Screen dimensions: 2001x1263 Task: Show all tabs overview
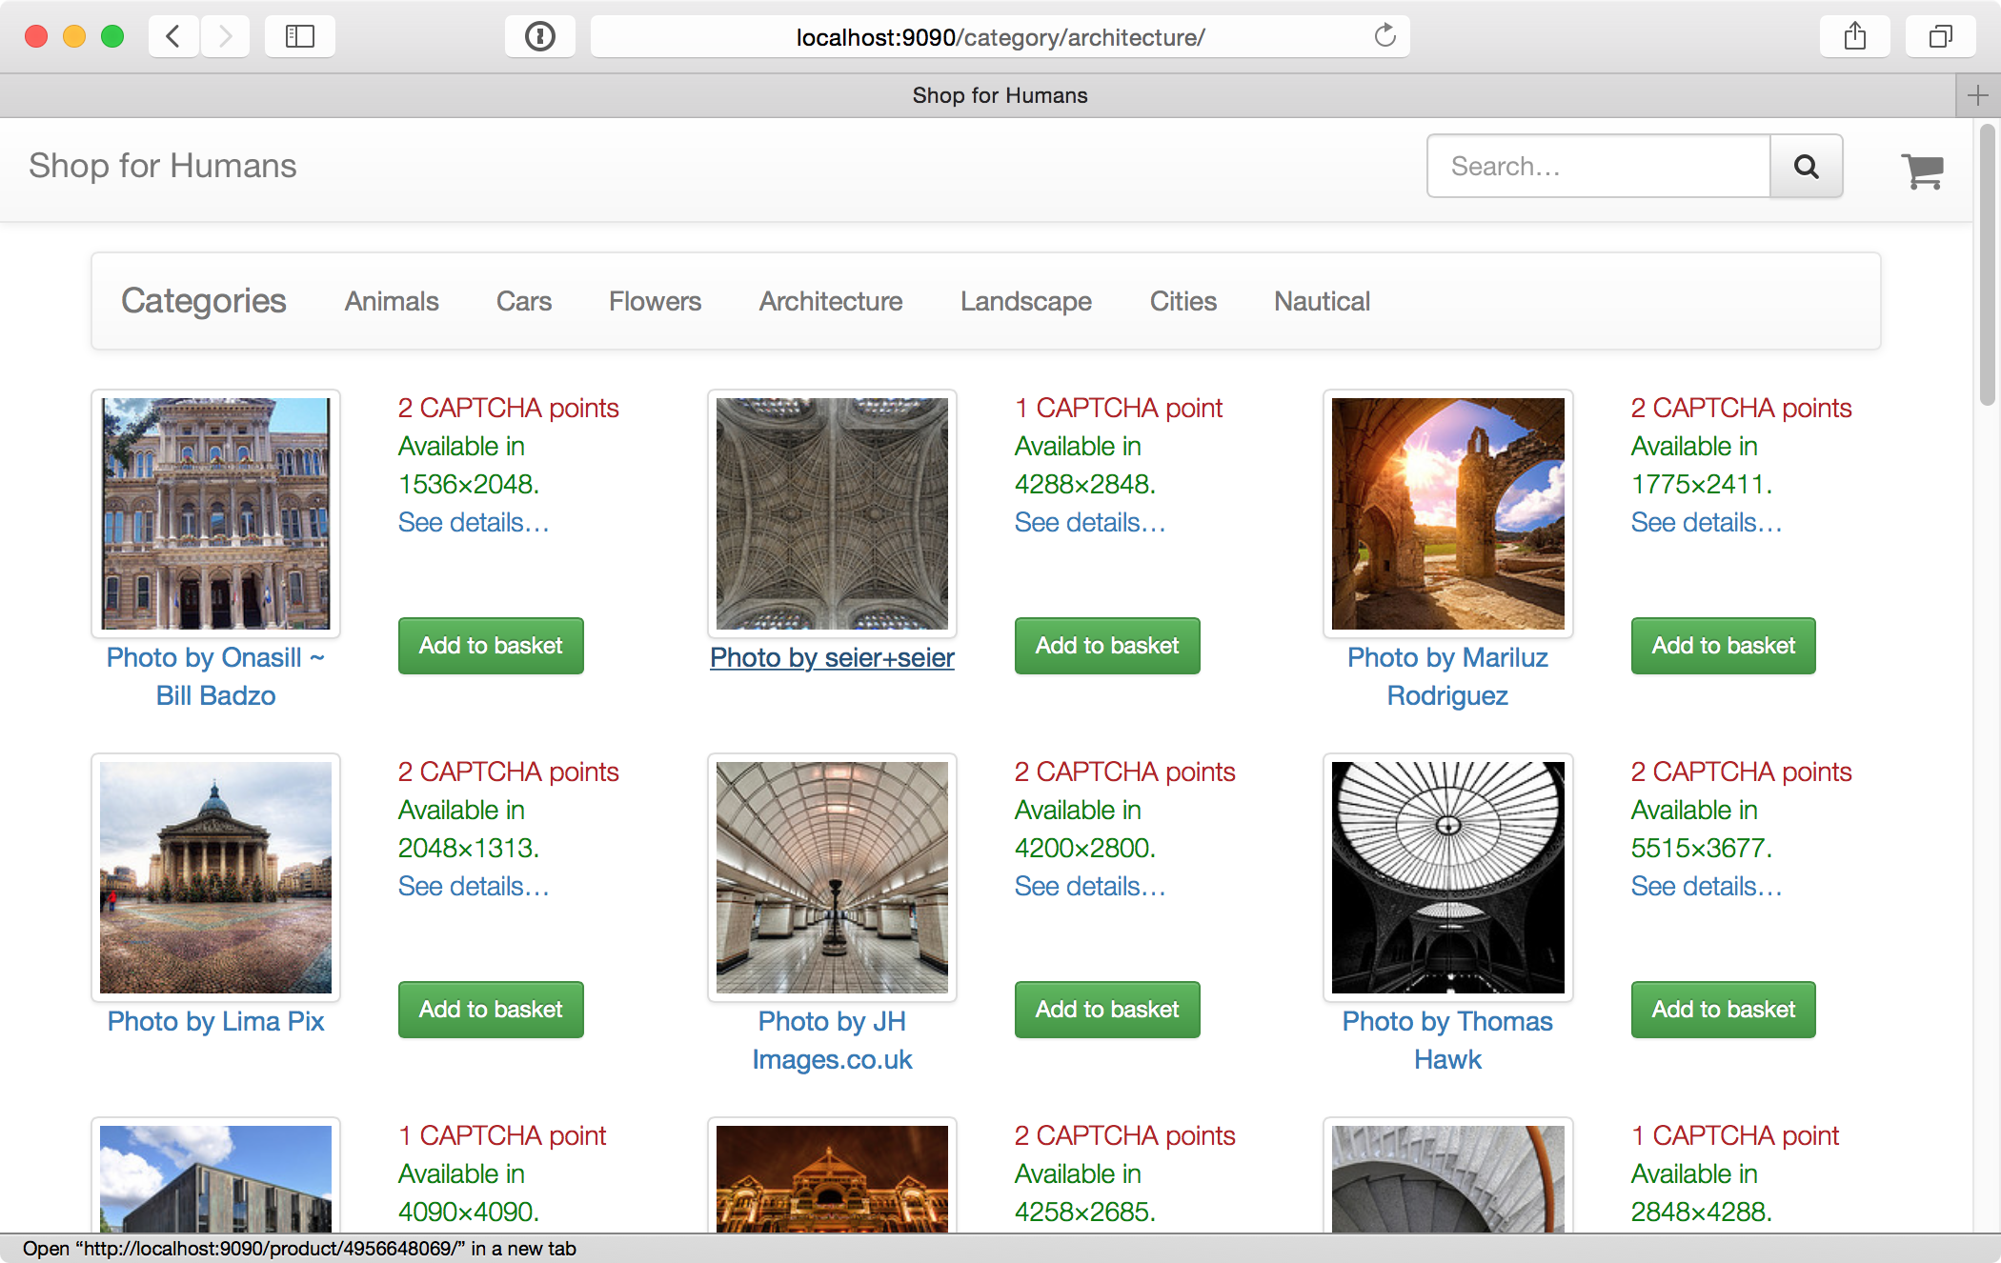click(1940, 37)
